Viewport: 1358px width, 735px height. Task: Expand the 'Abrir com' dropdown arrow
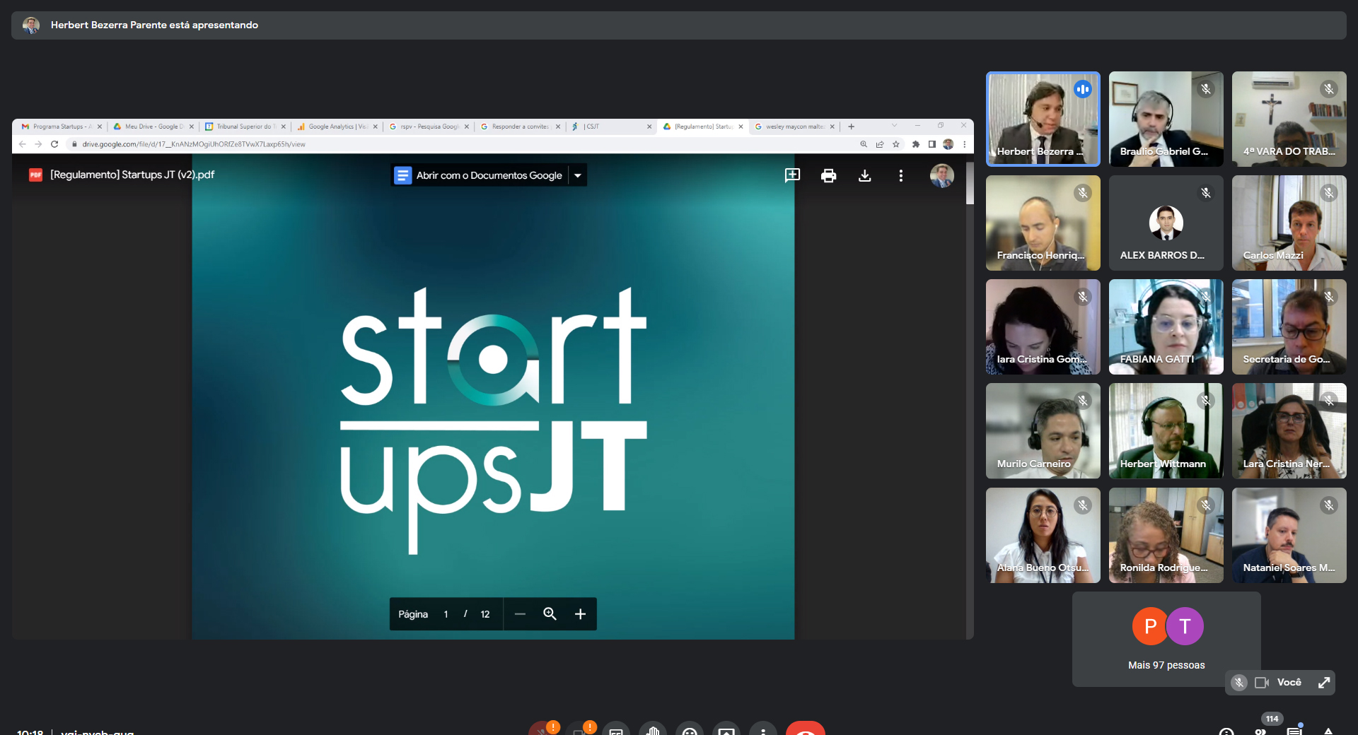[578, 175]
